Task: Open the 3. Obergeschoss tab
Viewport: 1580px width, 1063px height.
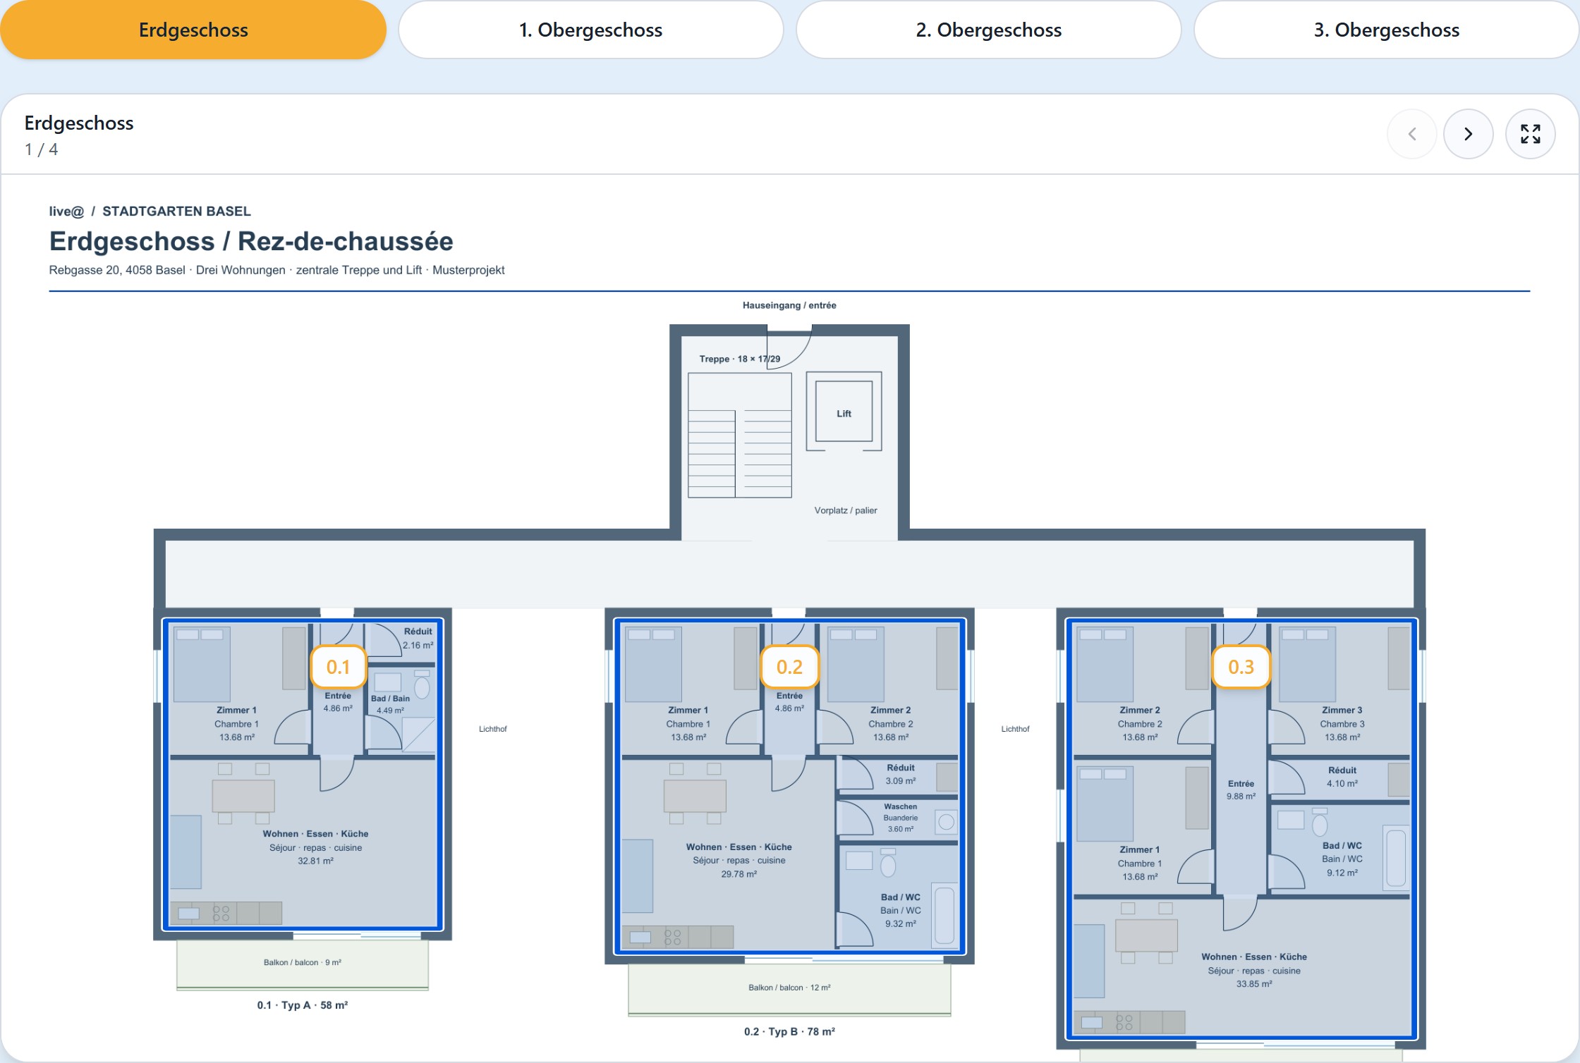Action: click(x=1387, y=30)
